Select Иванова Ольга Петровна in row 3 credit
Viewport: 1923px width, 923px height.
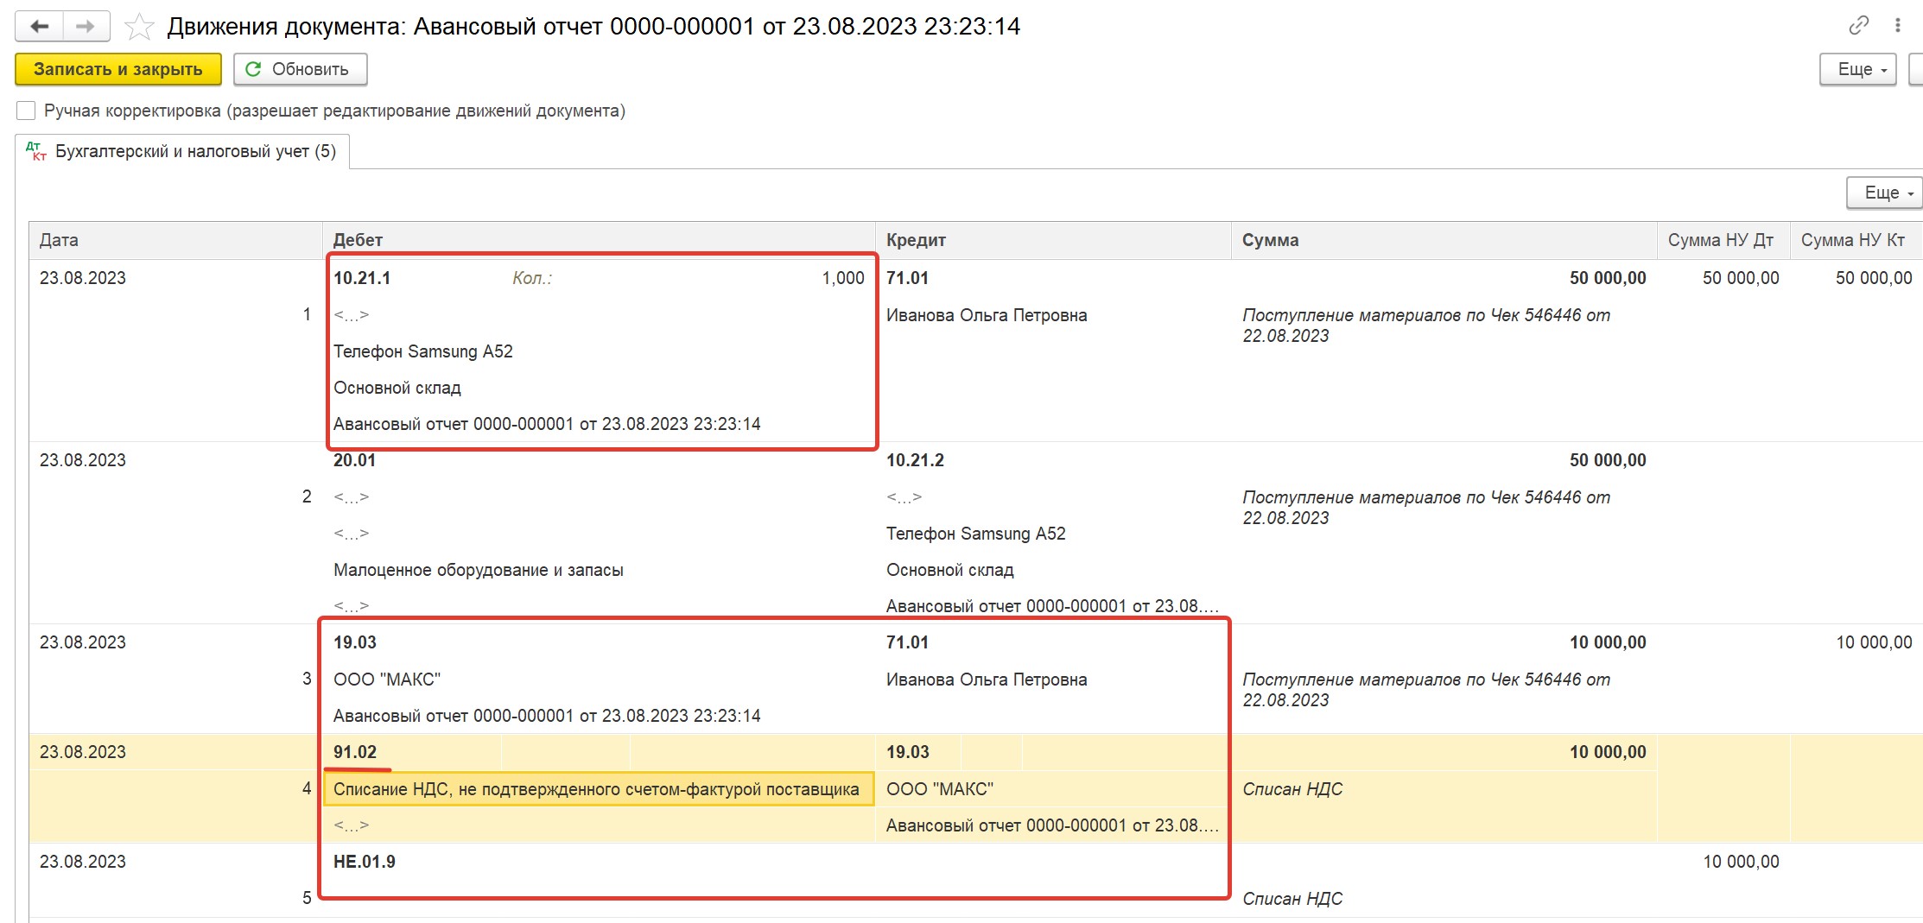point(987,680)
